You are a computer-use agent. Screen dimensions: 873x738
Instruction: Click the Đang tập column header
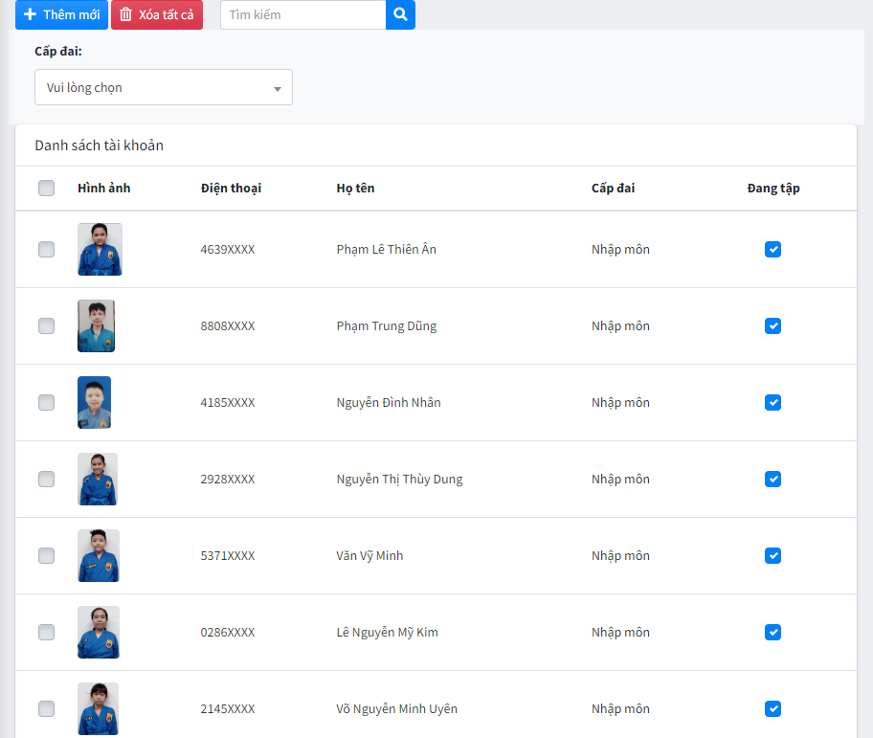click(x=772, y=188)
